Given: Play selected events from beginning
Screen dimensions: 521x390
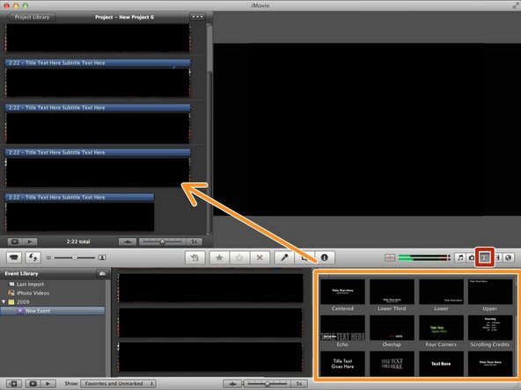Looking at the screenshot, I should [x=48, y=384].
